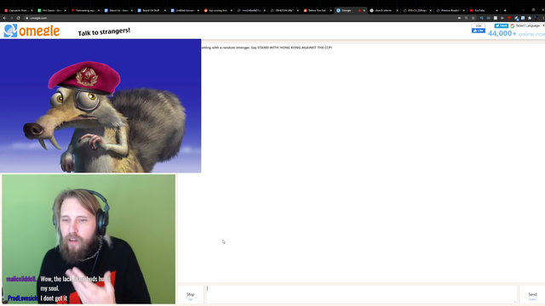This screenshot has height=306, width=545.
Task: Click the stranger's squirrel video feed
Action: pyautogui.click(x=100, y=105)
